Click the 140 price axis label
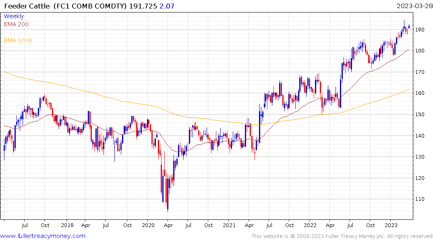The image size is (433, 242). [x=420, y=136]
